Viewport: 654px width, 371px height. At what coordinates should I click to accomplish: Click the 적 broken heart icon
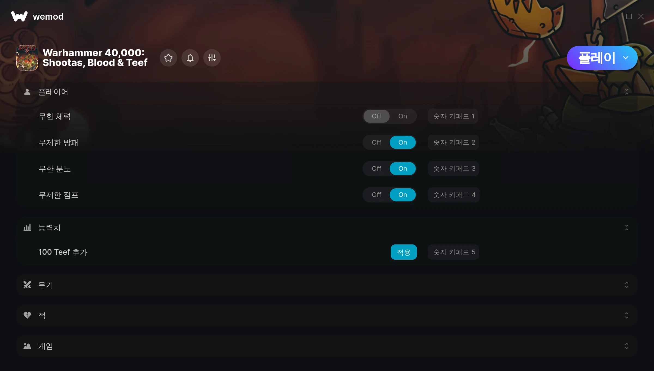coord(27,315)
